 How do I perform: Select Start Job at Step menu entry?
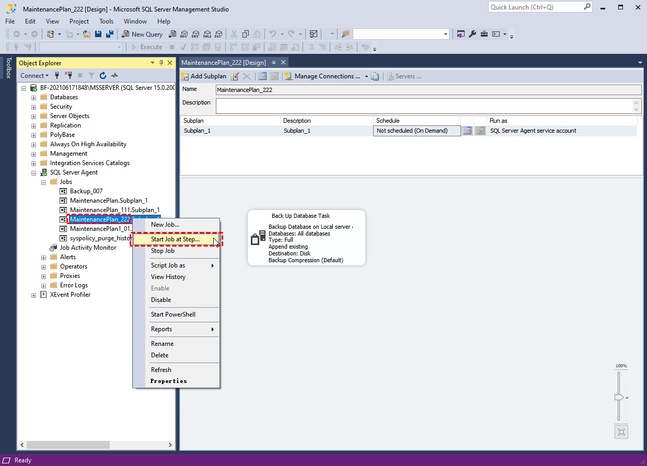[x=175, y=239]
